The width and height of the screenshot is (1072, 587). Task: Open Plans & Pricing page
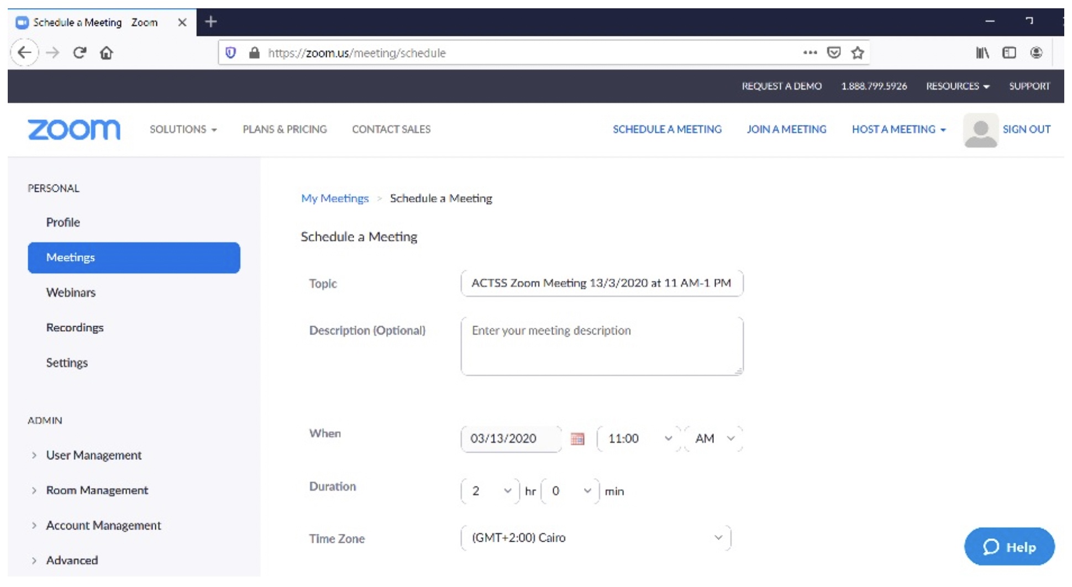pos(285,129)
